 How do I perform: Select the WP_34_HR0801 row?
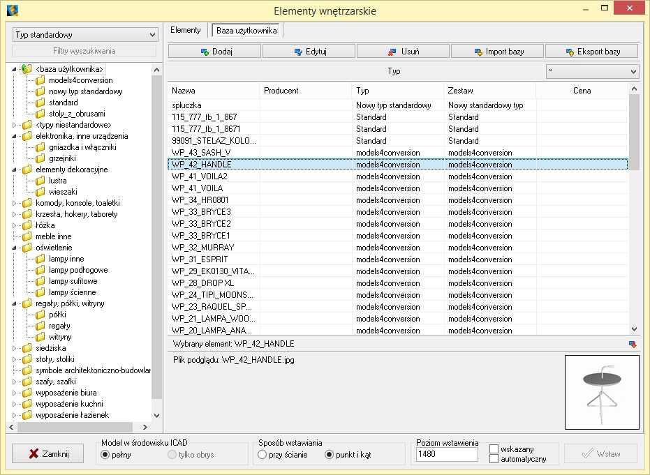point(398,200)
